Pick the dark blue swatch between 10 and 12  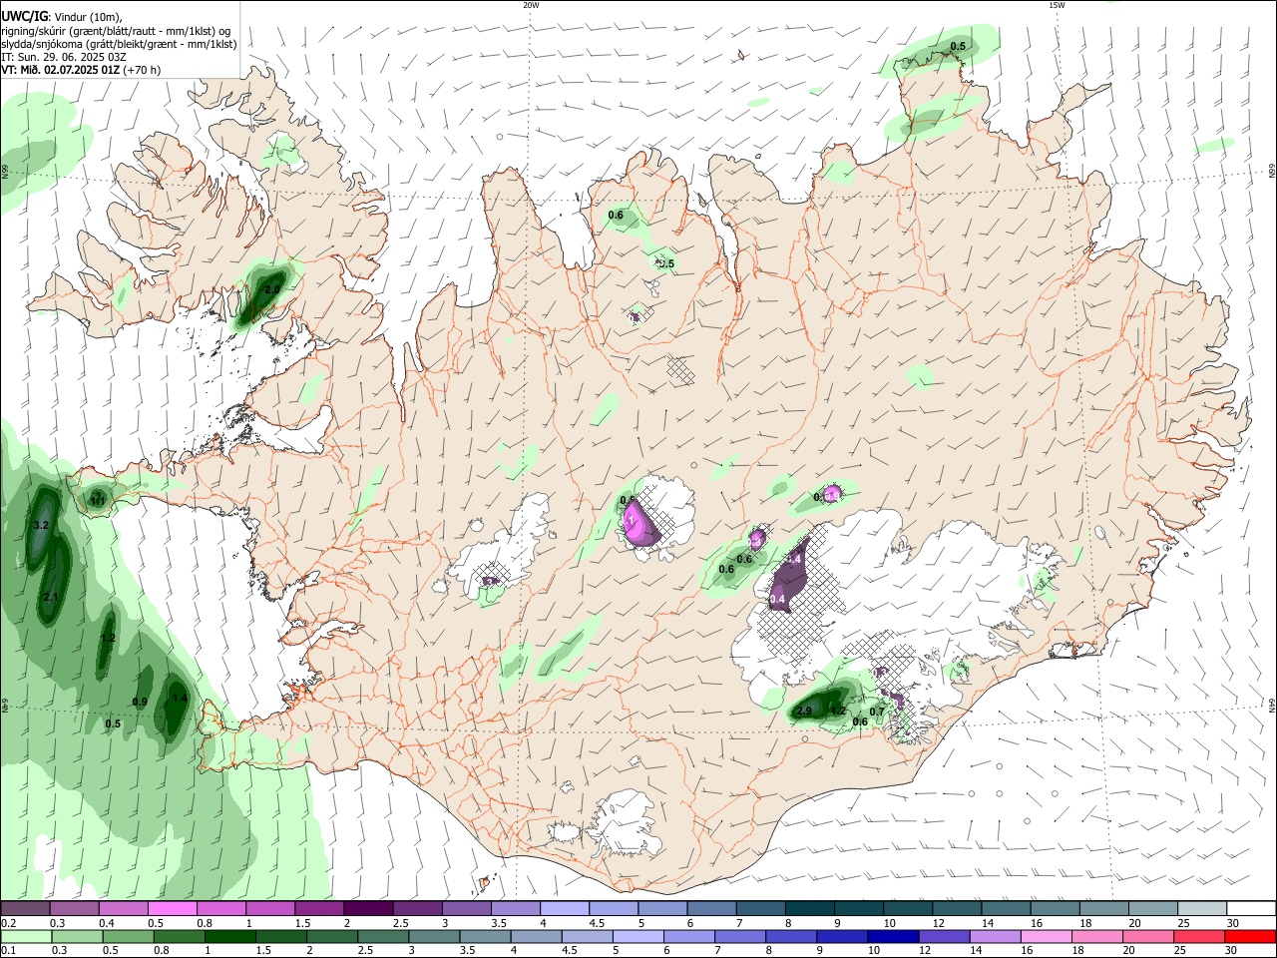(892, 936)
